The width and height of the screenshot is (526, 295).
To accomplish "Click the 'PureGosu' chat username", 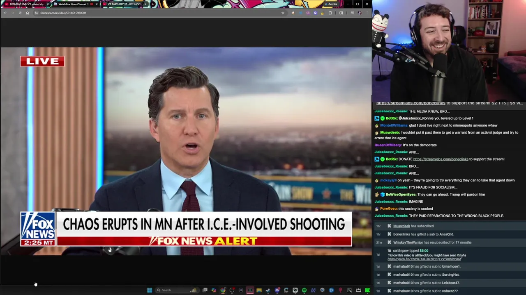I will (x=388, y=209).
